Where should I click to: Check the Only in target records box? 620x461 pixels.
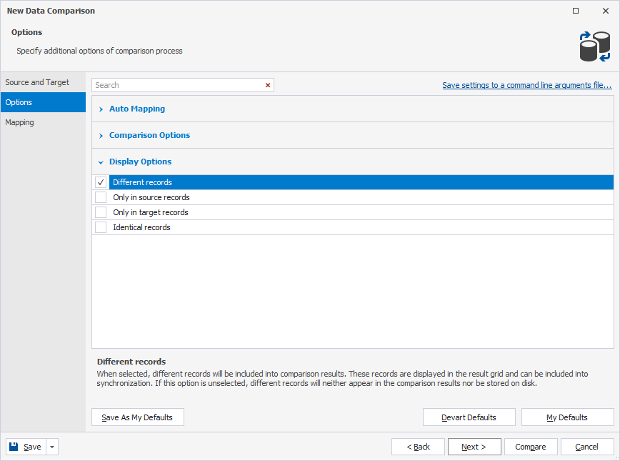(101, 212)
